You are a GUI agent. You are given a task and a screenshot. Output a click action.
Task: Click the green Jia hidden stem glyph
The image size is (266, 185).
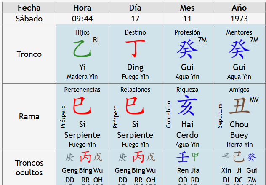pyautogui.click(x=195, y=157)
